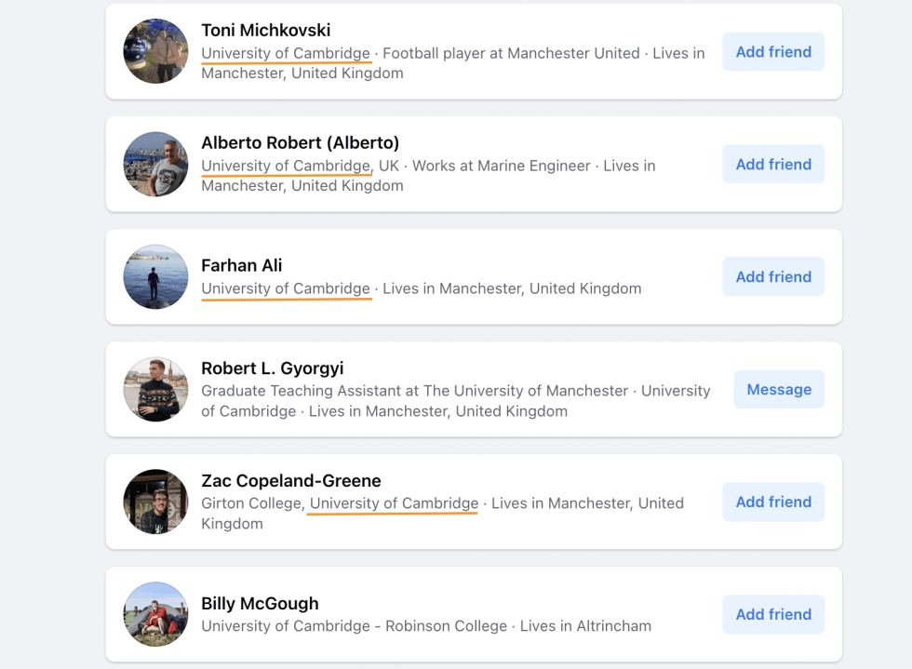Open University of Cambridge under Toni Michkovski
Viewport: 912px width, 669px height.
click(x=286, y=53)
